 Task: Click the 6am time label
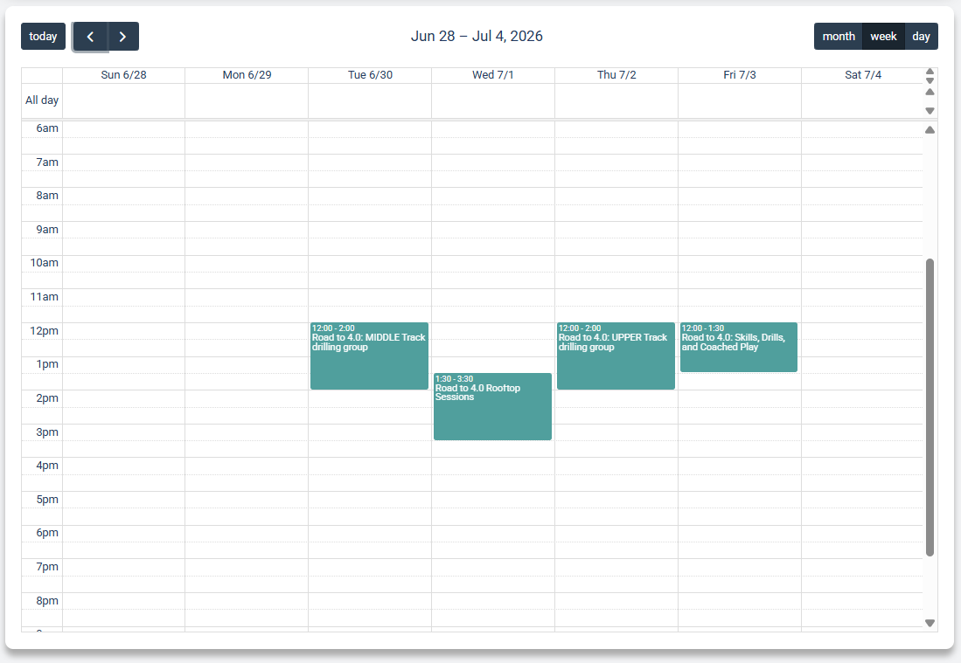point(47,128)
